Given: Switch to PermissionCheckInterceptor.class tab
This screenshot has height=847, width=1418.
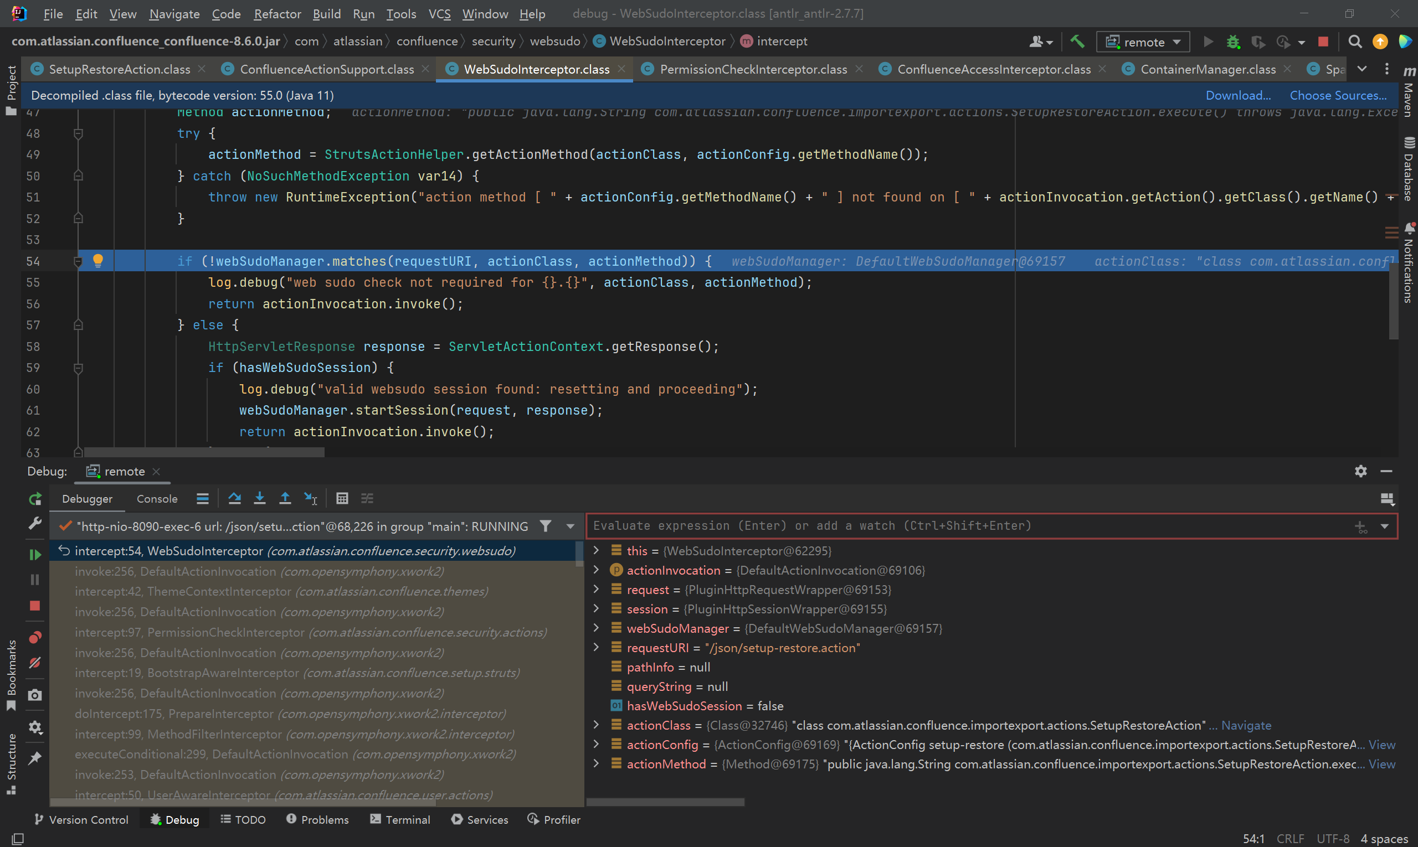Looking at the screenshot, I should tap(753, 69).
